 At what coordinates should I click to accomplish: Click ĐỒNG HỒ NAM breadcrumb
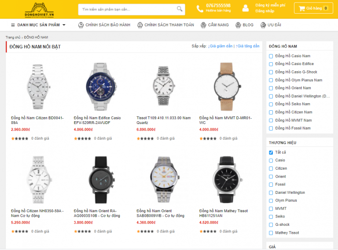click(x=36, y=37)
